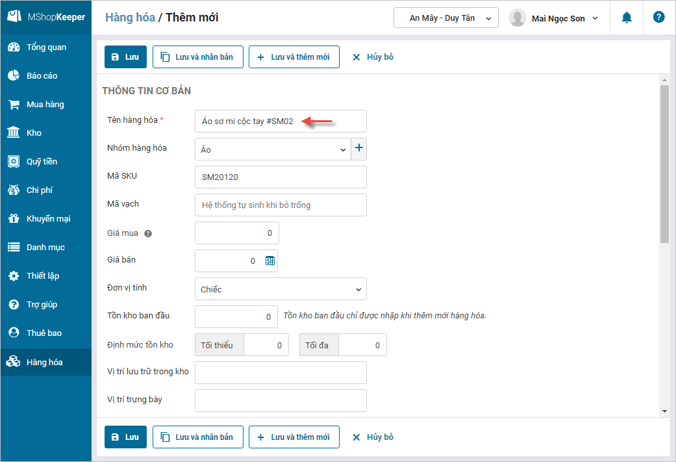676x462 pixels.
Task: Click the Mã vạch input field
Action: [x=281, y=205]
